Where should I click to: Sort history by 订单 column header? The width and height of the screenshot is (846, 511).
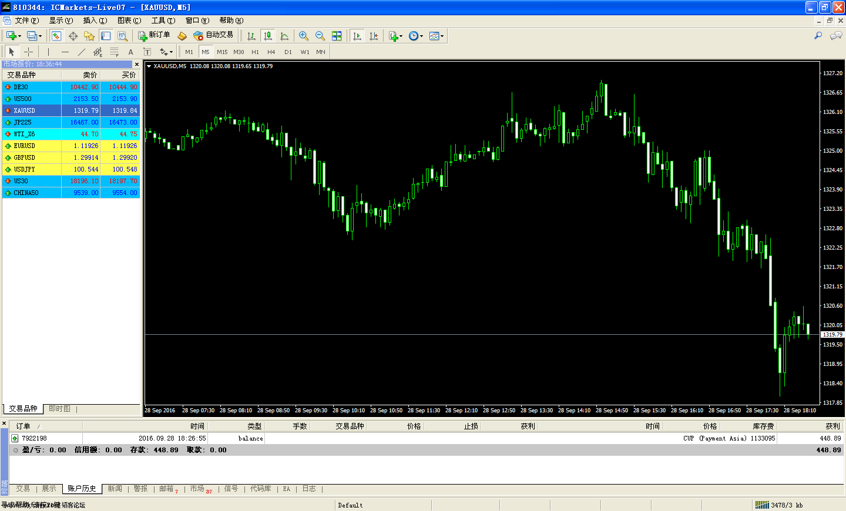coord(46,426)
